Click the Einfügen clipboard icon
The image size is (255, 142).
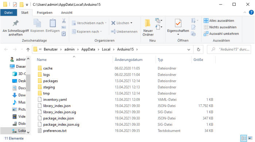[52, 23]
